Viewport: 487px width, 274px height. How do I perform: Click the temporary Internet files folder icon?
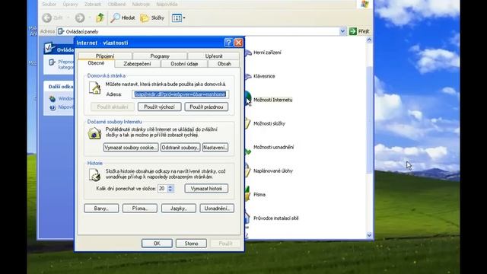pyautogui.click(x=94, y=134)
